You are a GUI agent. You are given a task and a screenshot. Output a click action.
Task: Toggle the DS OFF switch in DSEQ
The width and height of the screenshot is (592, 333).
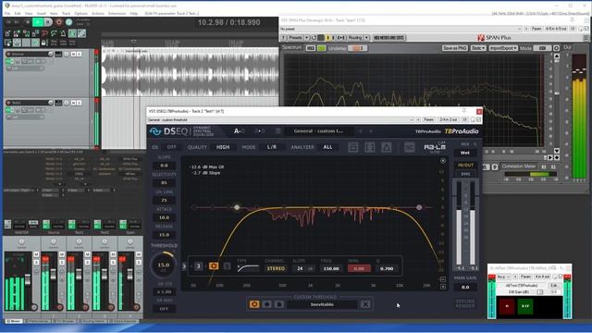coord(172,147)
